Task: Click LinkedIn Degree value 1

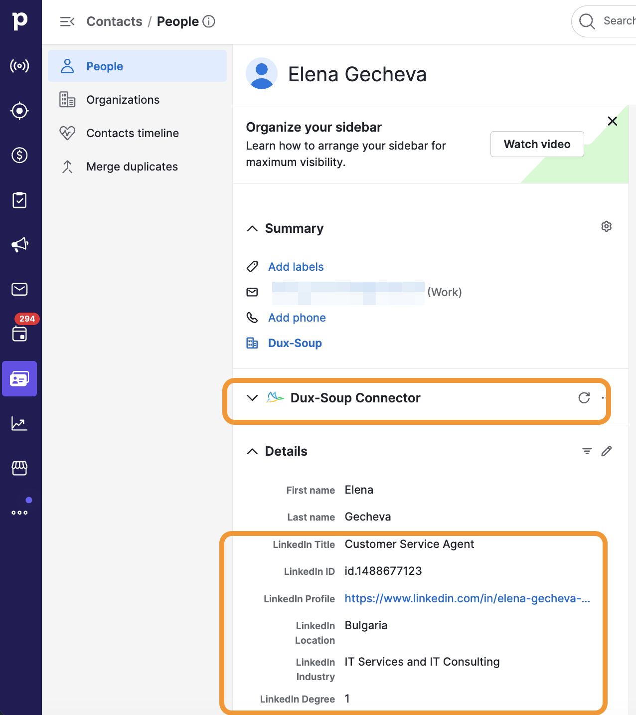Action: point(347,699)
